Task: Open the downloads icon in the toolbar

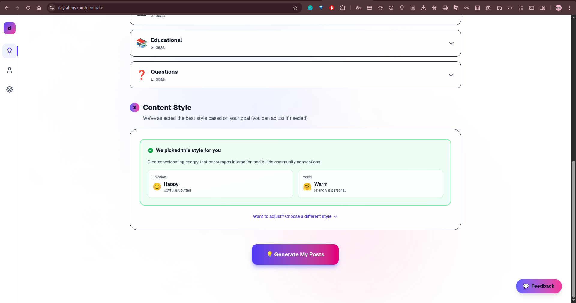Action: pyautogui.click(x=424, y=8)
